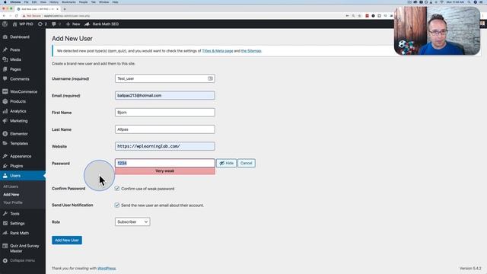Uncheck Send the new user an email

click(116, 205)
